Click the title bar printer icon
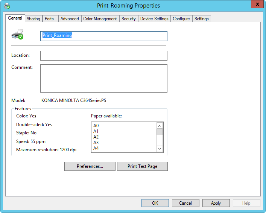The image size is (266, 213). [7, 6]
